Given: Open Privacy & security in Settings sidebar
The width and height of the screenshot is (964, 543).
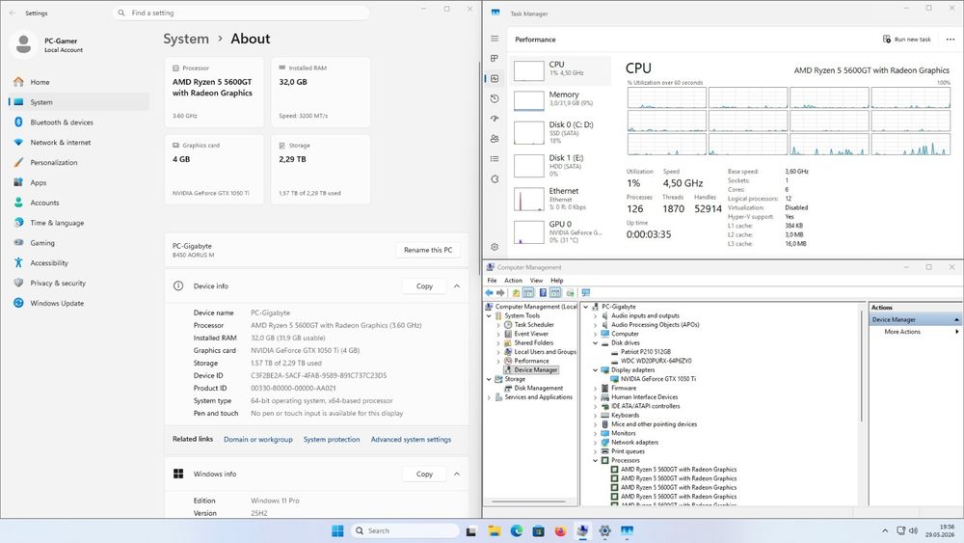Looking at the screenshot, I should 79,283.
